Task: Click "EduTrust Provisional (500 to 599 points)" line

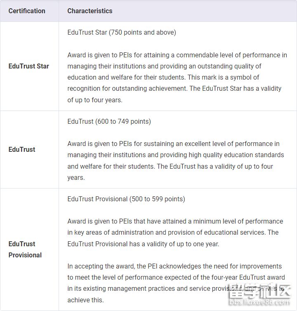Action: coord(126,199)
